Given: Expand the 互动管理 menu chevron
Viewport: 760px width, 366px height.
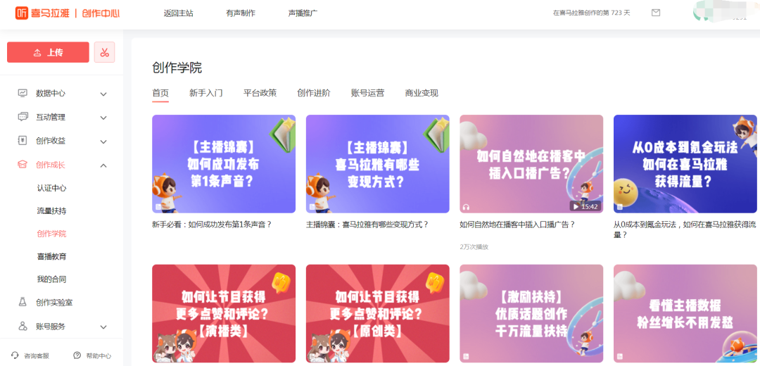Looking at the screenshot, I should (103, 118).
